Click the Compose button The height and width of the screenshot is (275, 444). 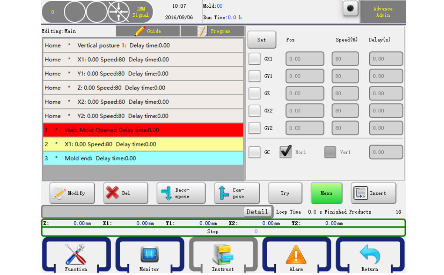pos(236,193)
